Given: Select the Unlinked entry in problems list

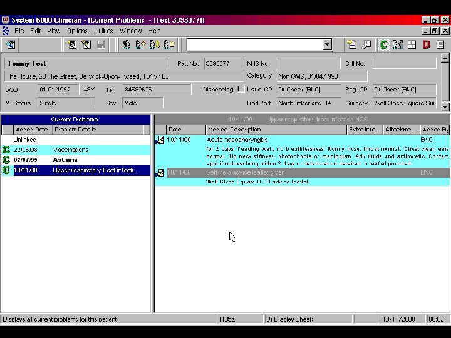Looking at the screenshot, I should [25, 140].
